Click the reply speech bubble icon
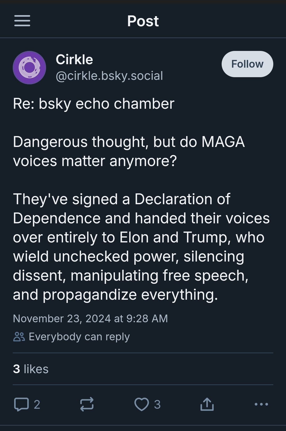 point(21,404)
